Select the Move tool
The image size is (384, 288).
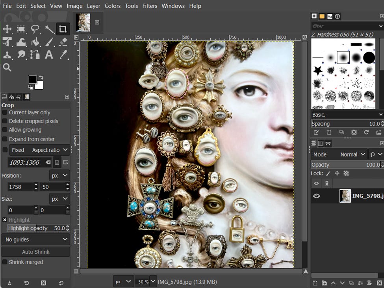pos(7,29)
